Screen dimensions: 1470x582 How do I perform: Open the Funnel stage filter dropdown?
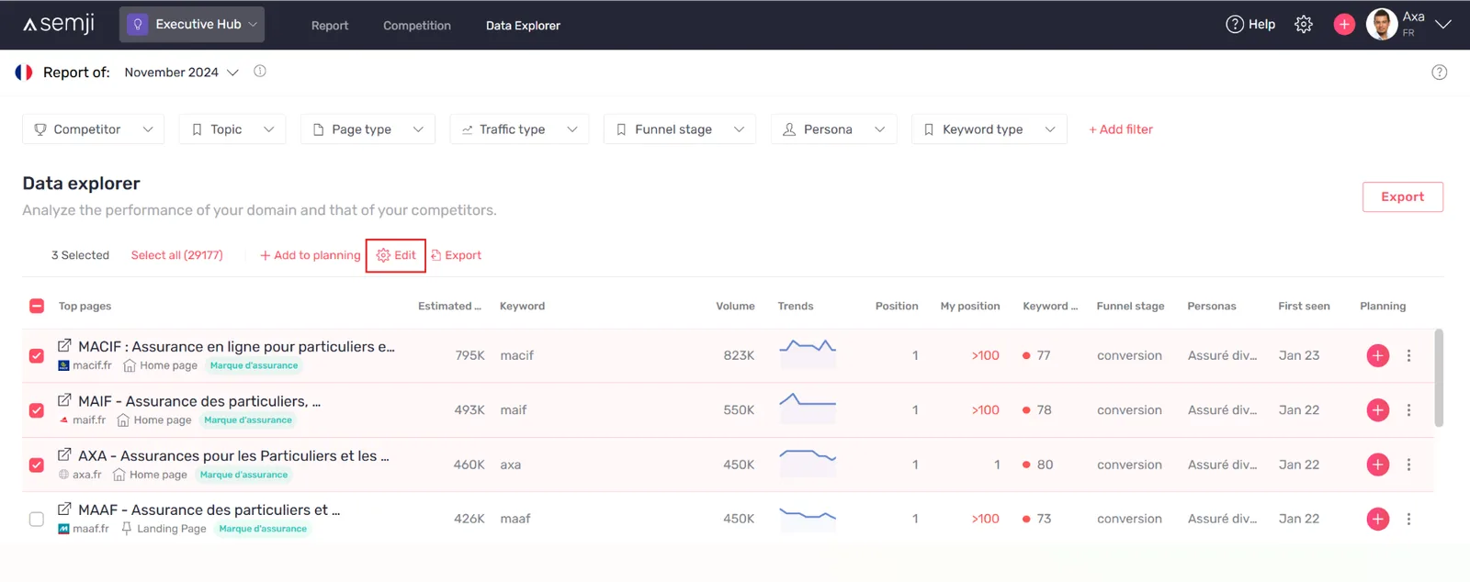tap(680, 129)
